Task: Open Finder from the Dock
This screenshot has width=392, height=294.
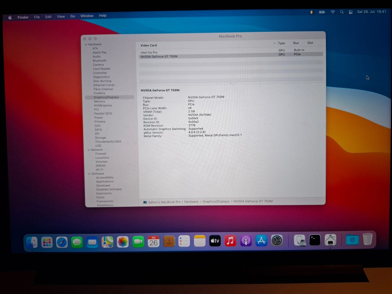Action: [31, 242]
